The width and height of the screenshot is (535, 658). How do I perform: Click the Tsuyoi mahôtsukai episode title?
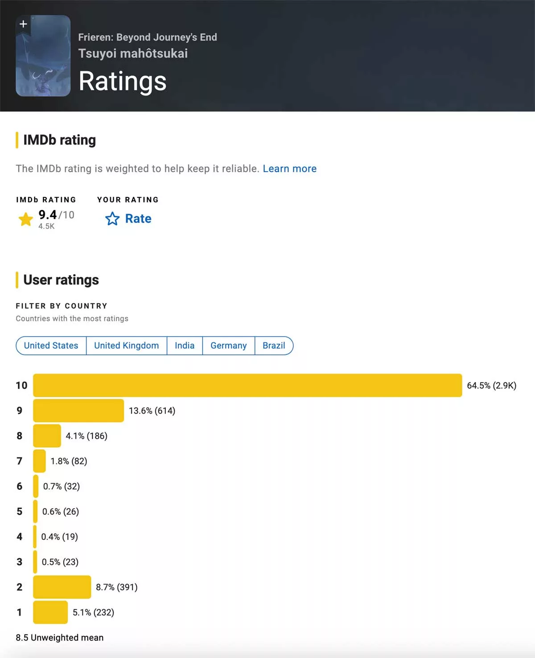click(x=133, y=53)
